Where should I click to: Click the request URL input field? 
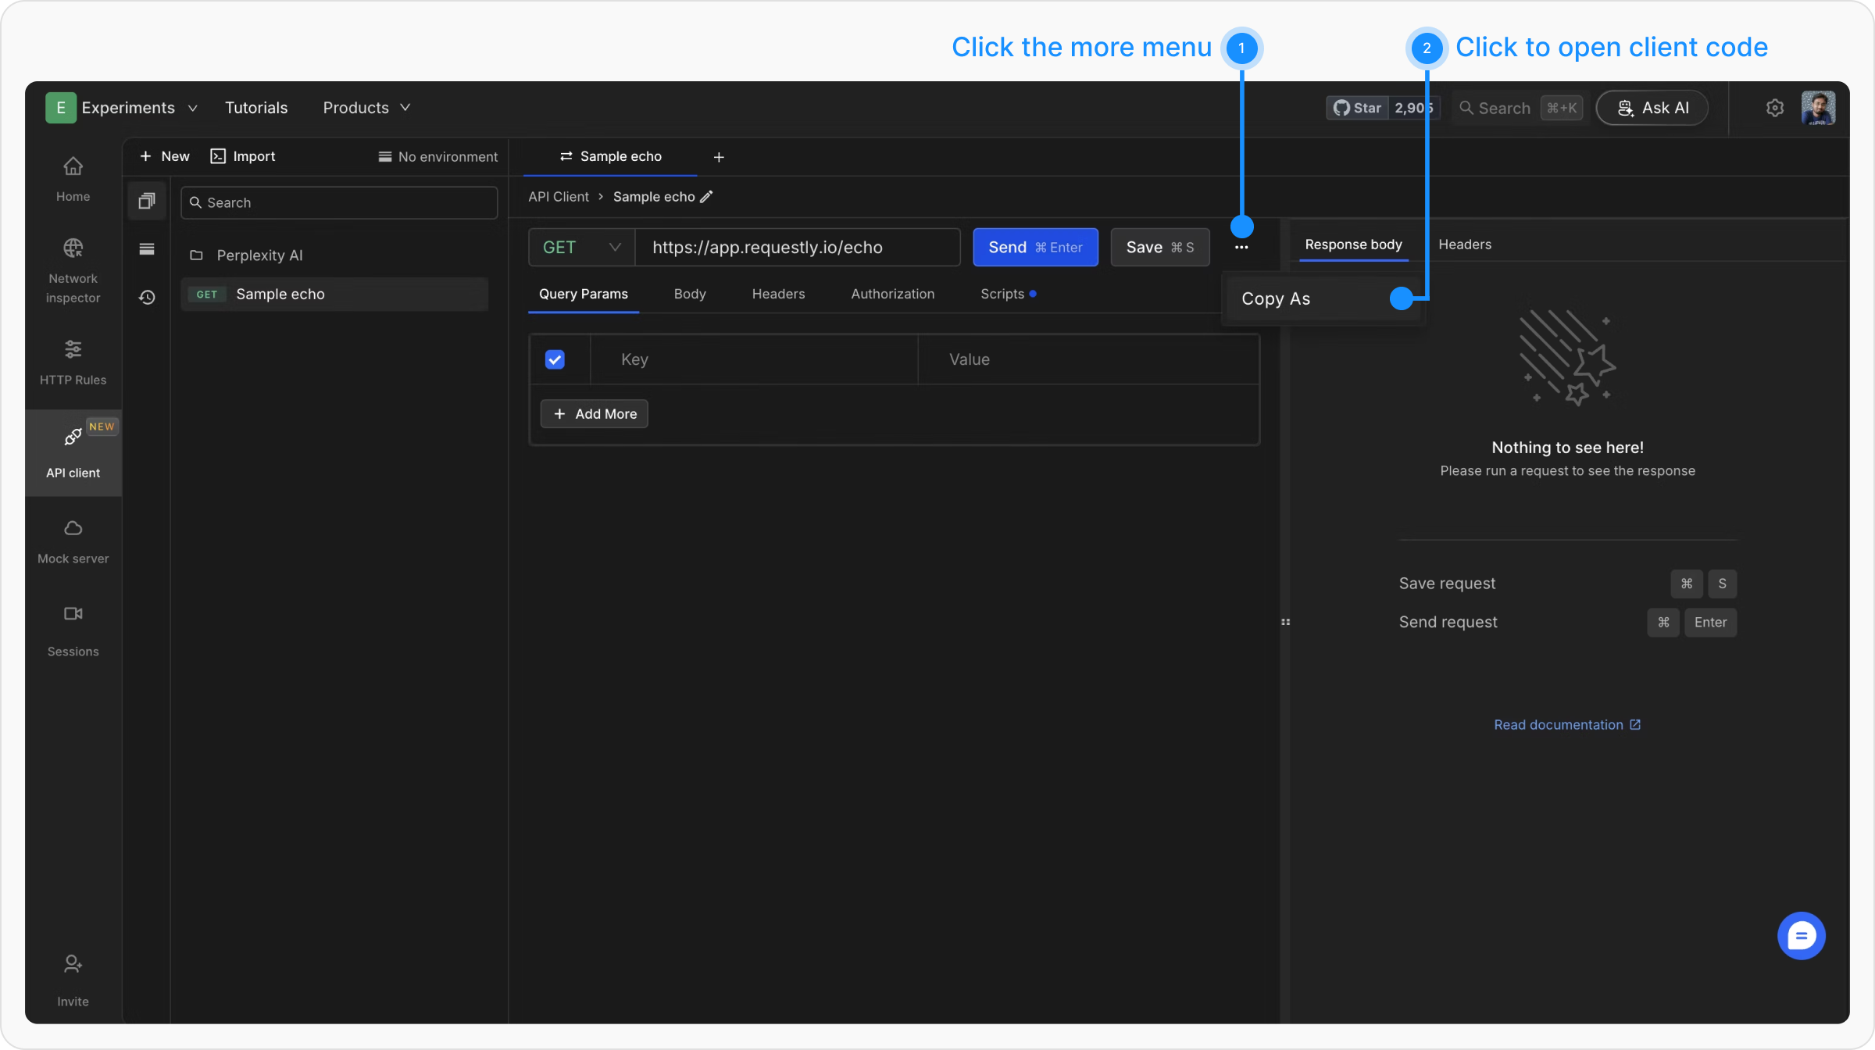[797, 248]
